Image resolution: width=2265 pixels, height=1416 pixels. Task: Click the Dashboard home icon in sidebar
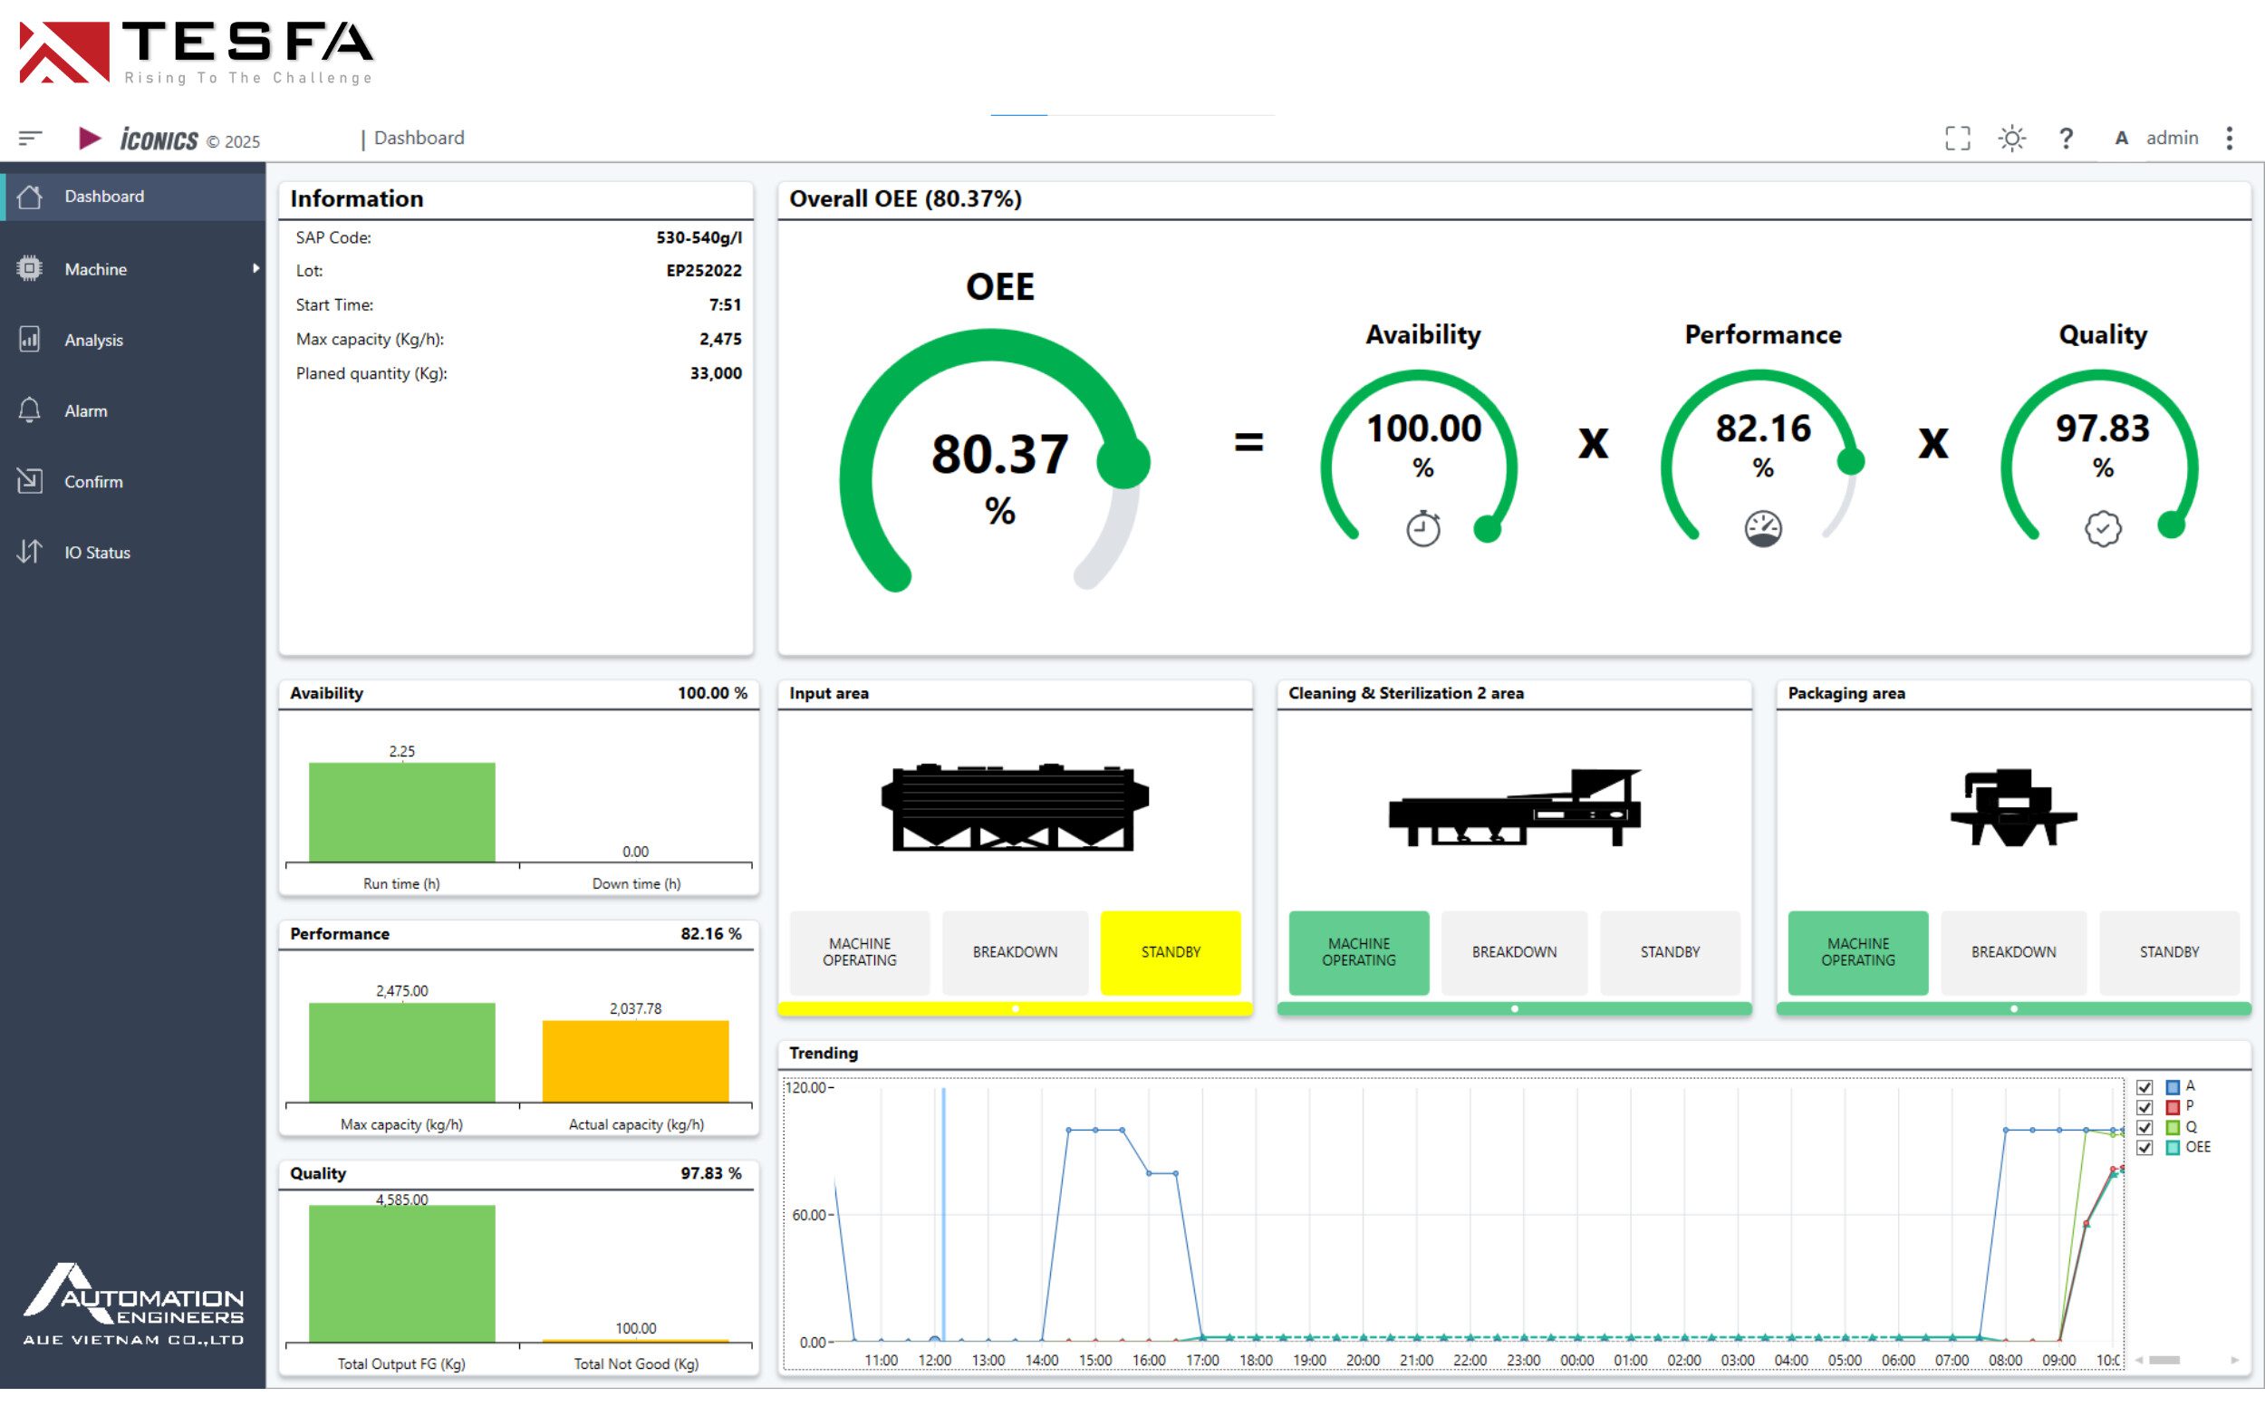tap(29, 196)
